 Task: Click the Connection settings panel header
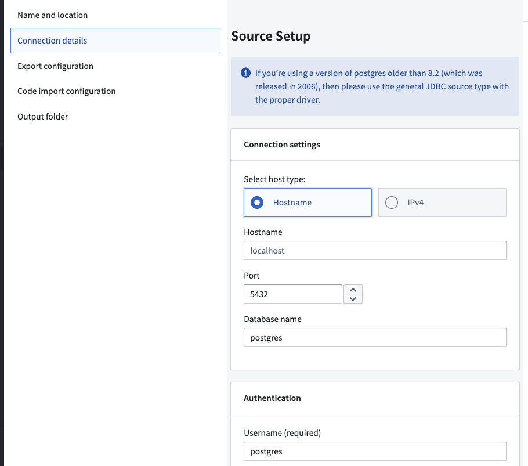pos(282,145)
